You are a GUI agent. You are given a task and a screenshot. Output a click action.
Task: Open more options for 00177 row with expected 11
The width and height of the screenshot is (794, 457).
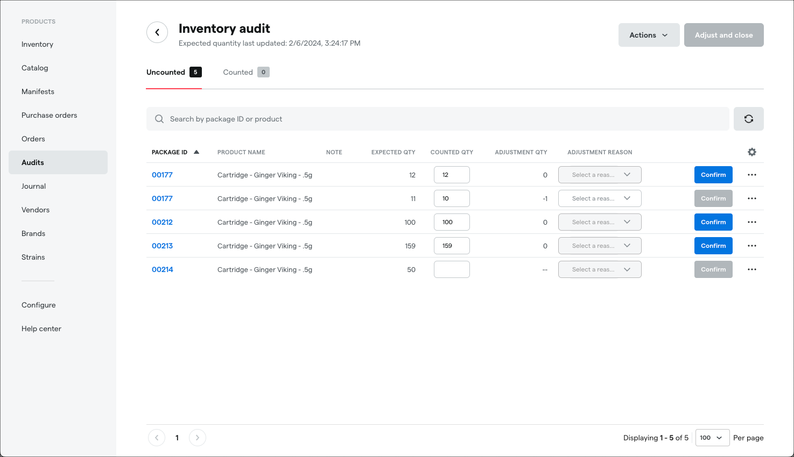[x=752, y=198]
